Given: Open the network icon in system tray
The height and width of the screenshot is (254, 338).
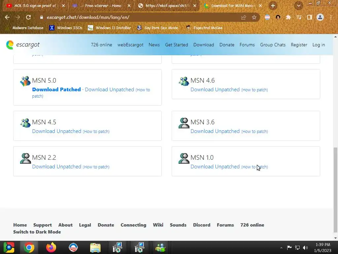Looking at the screenshot, I should pyautogui.click(x=297, y=248).
